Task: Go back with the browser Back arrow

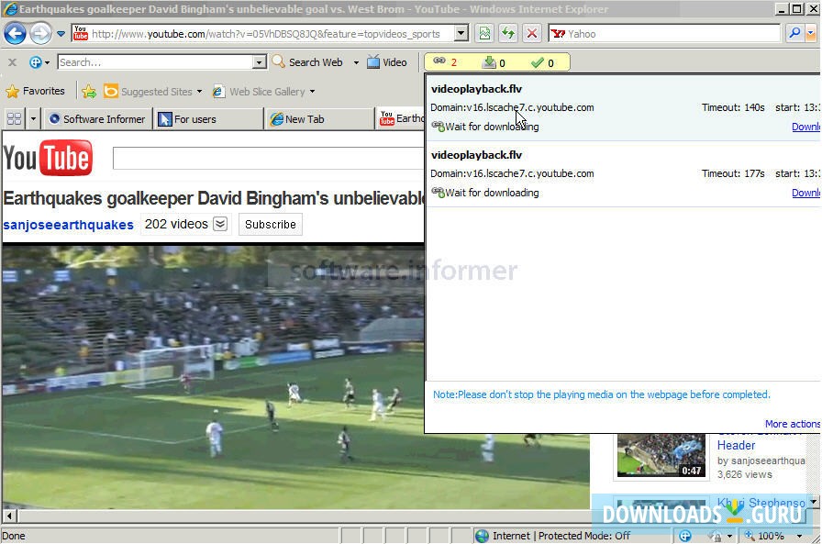Action: pos(15,34)
